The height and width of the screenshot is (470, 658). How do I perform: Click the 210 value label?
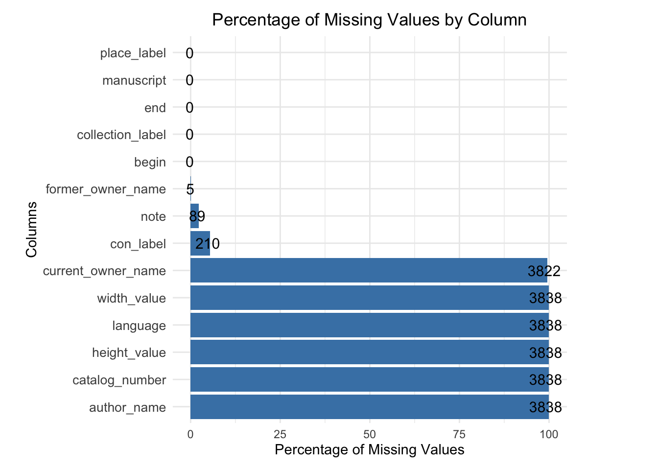[x=207, y=244]
